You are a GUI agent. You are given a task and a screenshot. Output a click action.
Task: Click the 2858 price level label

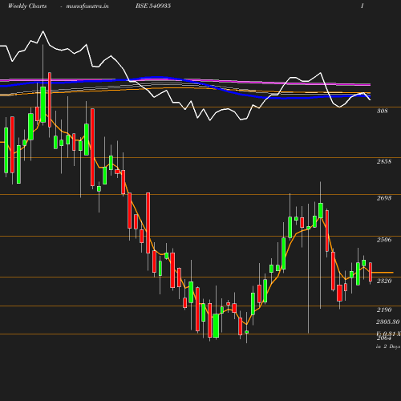click(x=384, y=161)
